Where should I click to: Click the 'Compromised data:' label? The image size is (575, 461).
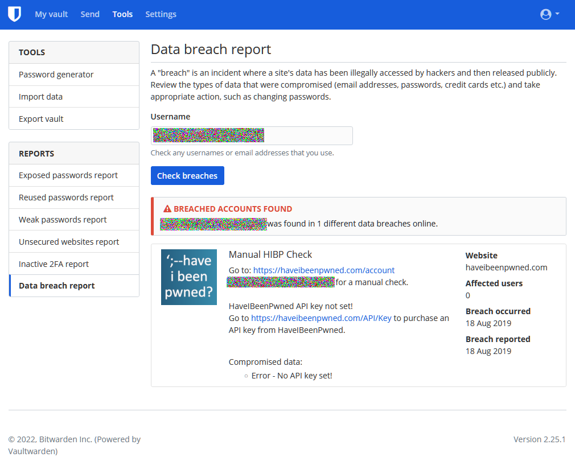[265, 362]
